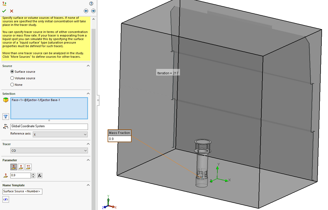This screenshot has width=328, height=210.
Task: Click the selection box resize handle dot
Action: (x=49, y=120)
